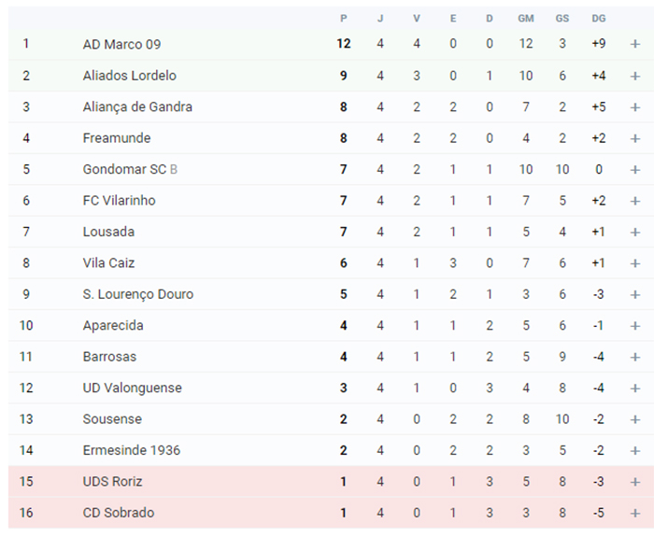Viewport: 654px width, 537px height.
Task: Expand FC Vilarinho row details
Action: (634, 201)
